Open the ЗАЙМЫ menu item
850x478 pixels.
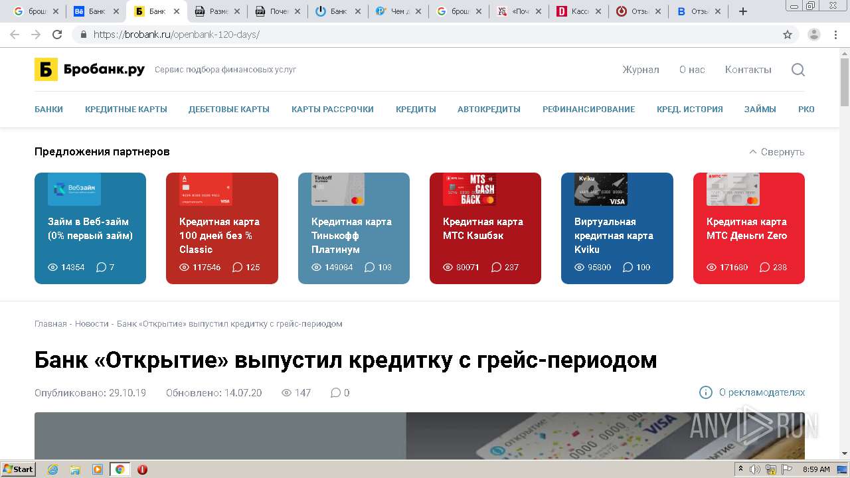pyautogui.click(x=760, y=109)
